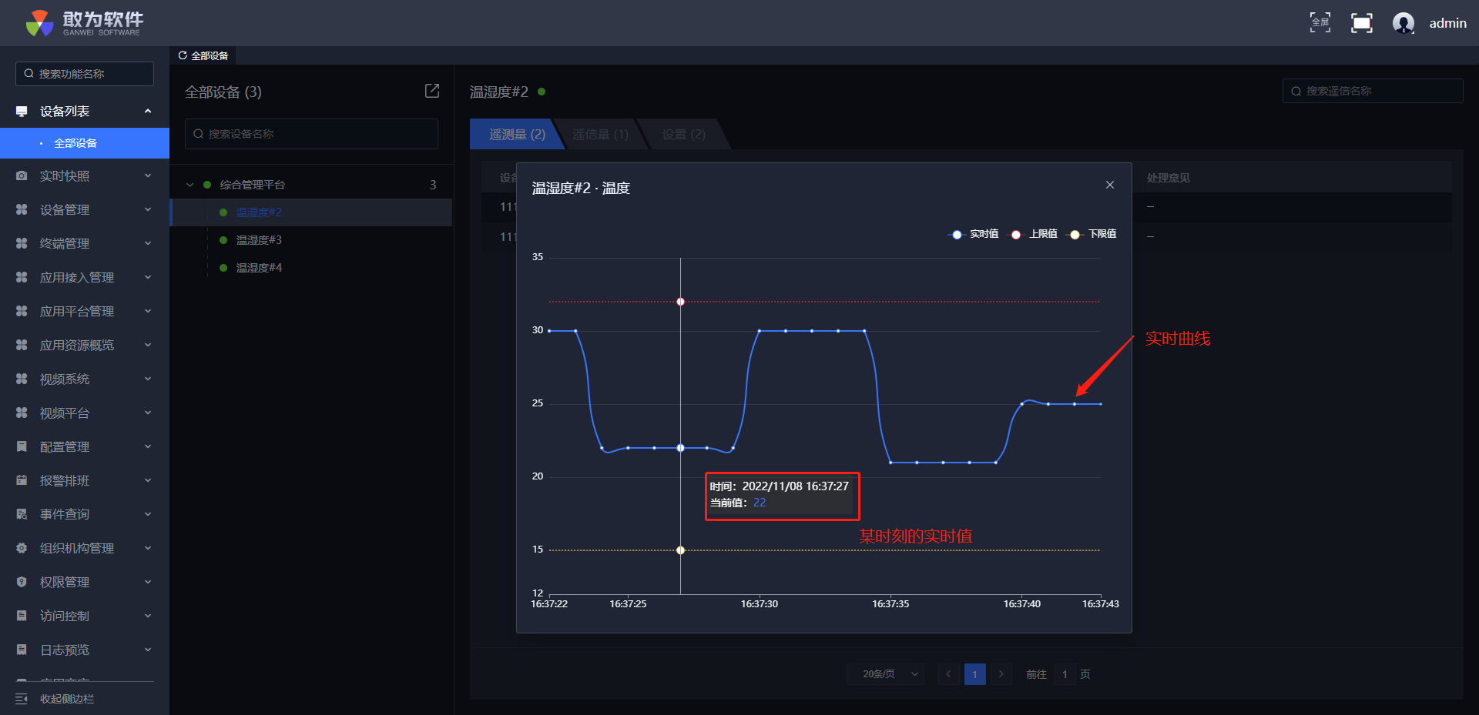Collapse the 综合管理平台 tree node arrow
Image resolution: width=1479 pixels, height=715 pixels.
click(x=189, y=185)
